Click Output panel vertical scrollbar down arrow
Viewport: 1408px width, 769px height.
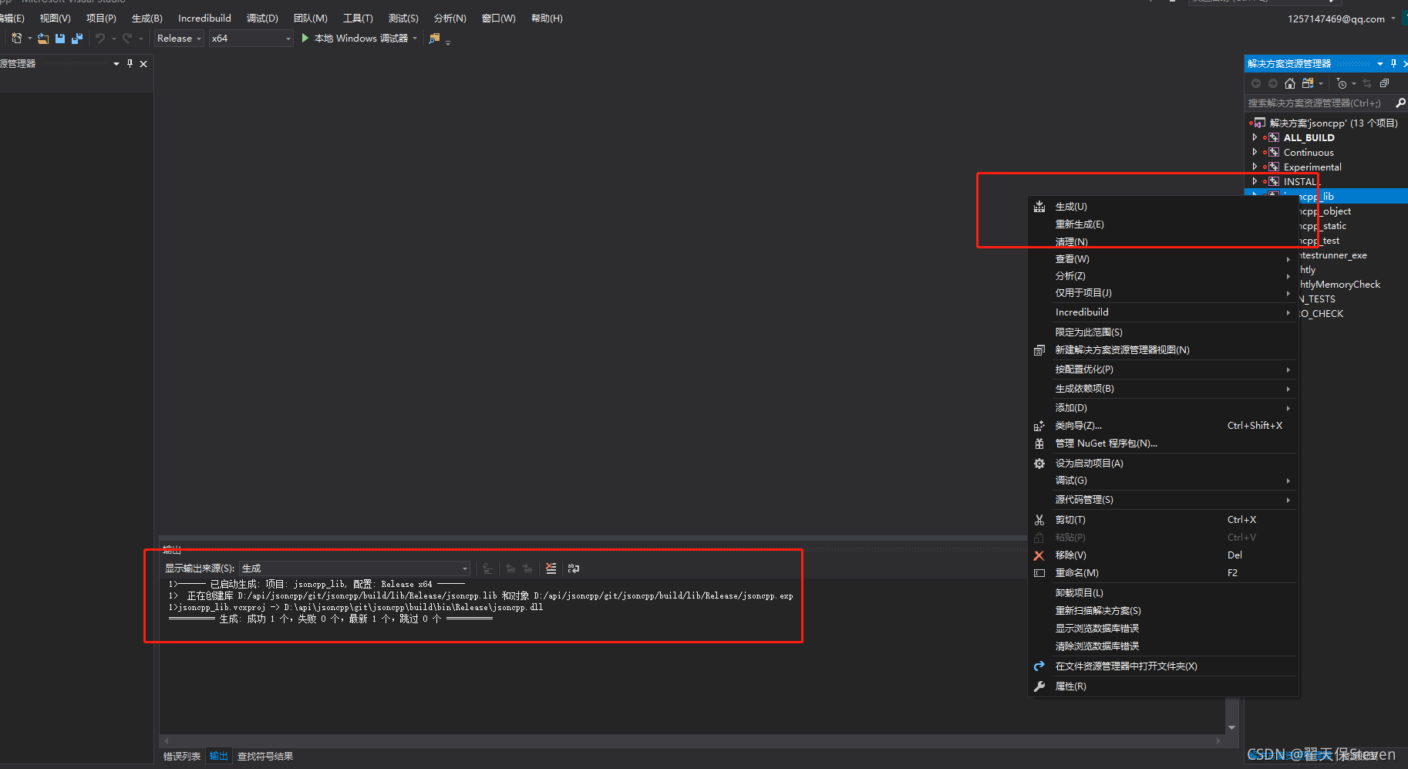tap(1231, 727)
